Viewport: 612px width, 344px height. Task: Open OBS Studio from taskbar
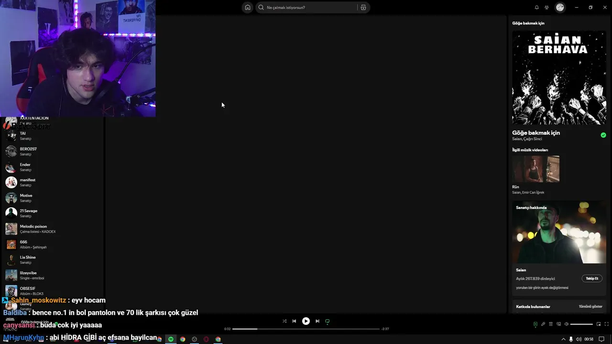click(x=194, y=339)
